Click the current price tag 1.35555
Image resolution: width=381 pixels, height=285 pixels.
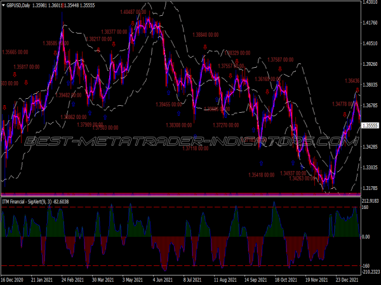(370, 125)
